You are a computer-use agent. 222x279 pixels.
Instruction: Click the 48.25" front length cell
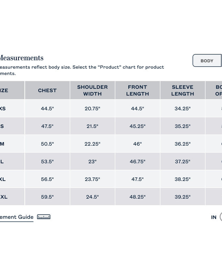[x=137, y=197]
